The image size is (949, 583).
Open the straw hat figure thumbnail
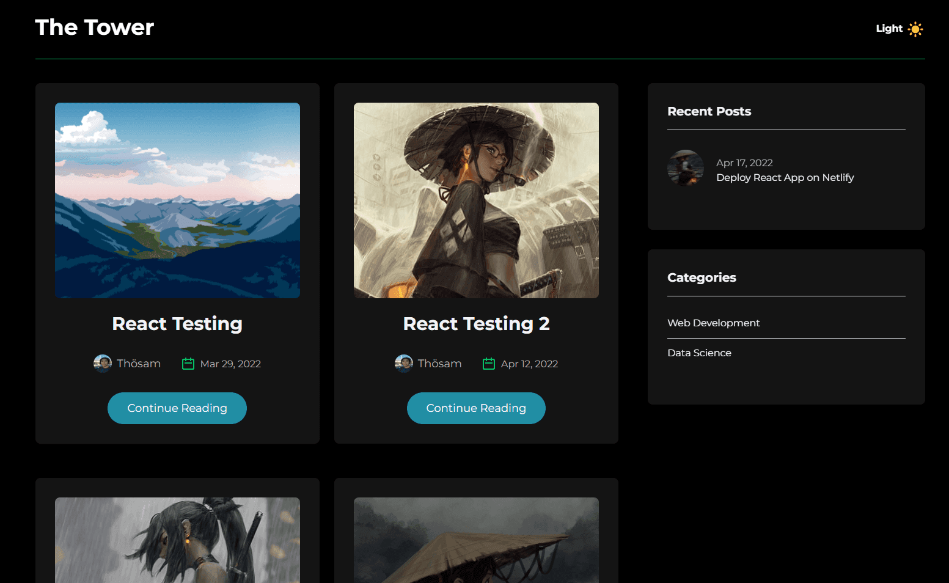(x=476, y=540)
